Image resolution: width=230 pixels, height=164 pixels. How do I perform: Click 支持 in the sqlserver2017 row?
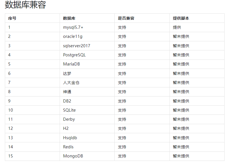click(122, 46)
